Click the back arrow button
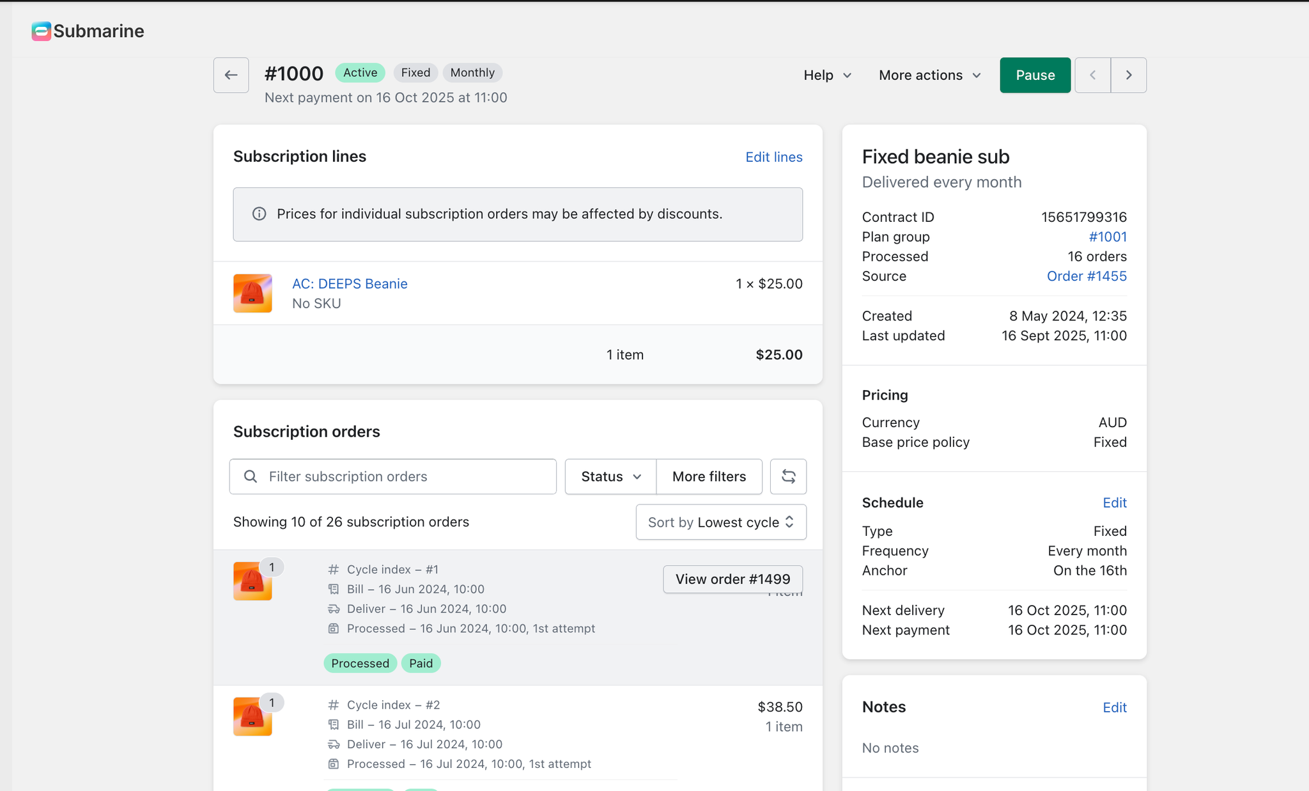 (231, 75)
